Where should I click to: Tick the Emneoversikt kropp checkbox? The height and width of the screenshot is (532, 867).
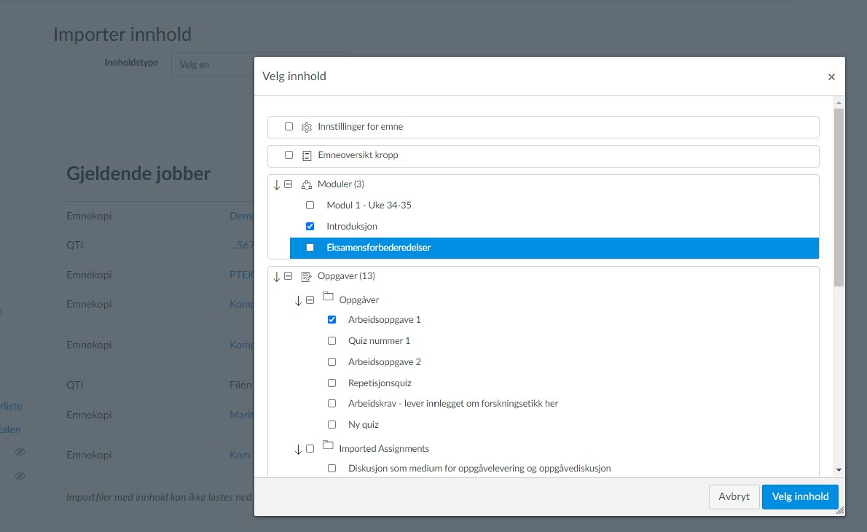(x=289, y=154)
